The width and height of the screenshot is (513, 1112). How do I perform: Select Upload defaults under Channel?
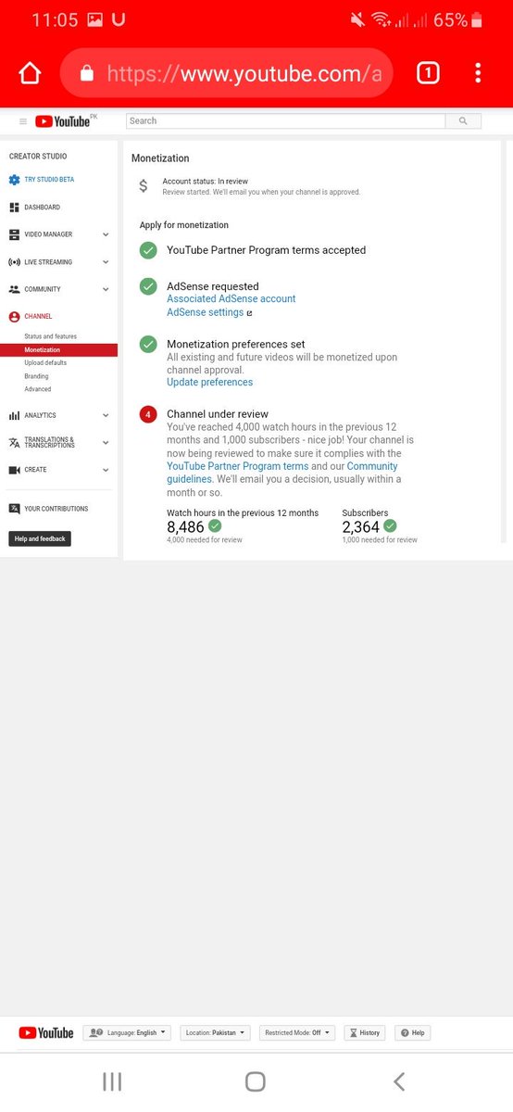(45, 363)
